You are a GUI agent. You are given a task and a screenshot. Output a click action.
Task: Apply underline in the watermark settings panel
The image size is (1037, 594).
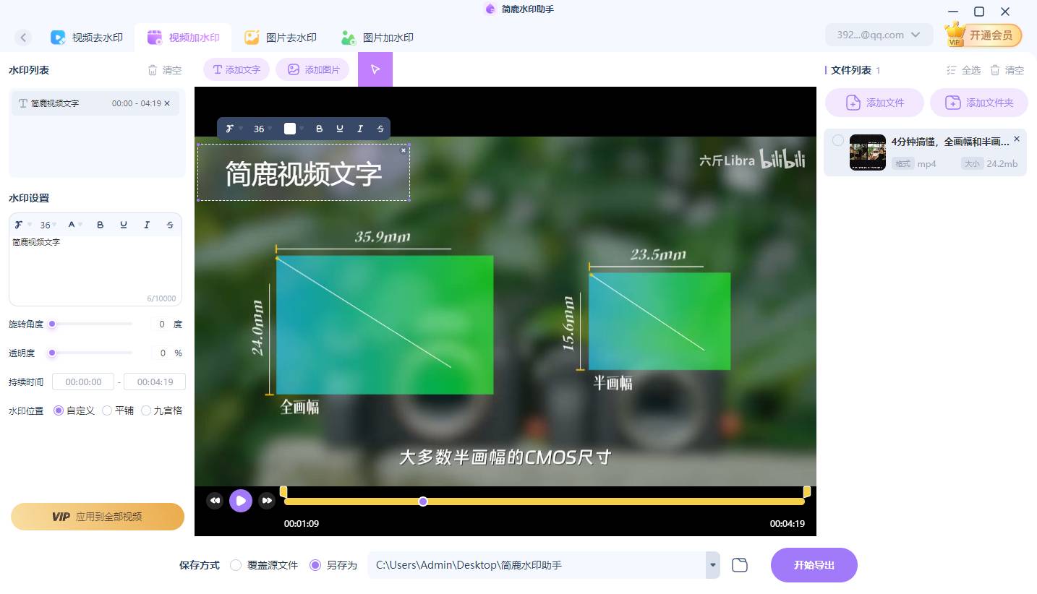[123, 225]
